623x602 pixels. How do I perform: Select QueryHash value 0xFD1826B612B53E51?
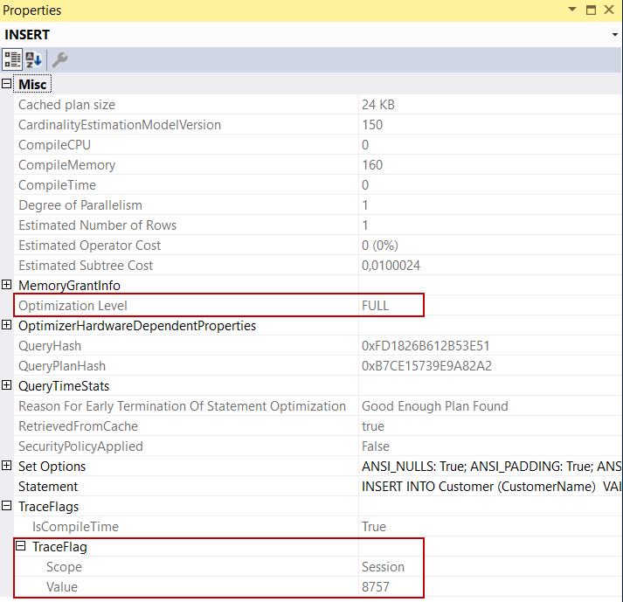tap(426, 346)
